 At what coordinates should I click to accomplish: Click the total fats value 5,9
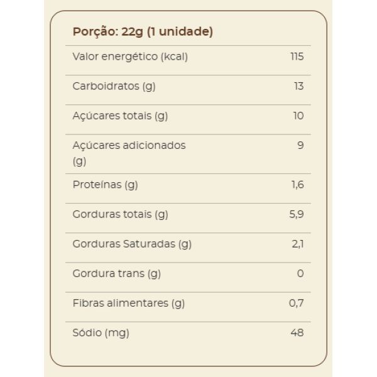point(297,214)
